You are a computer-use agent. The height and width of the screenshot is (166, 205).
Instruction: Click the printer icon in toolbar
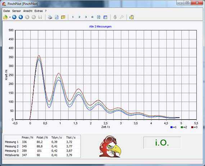tap(50, 17)
